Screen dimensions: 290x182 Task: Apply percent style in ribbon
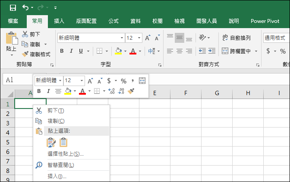(x=283, y=51)
